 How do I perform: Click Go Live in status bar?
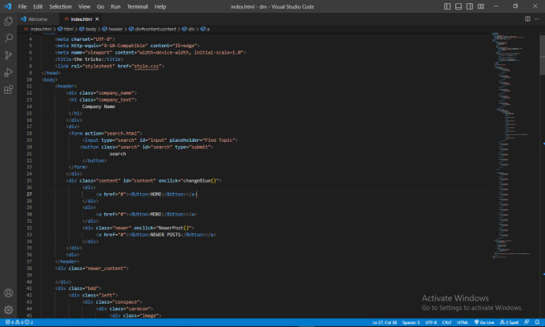[484, 322]
